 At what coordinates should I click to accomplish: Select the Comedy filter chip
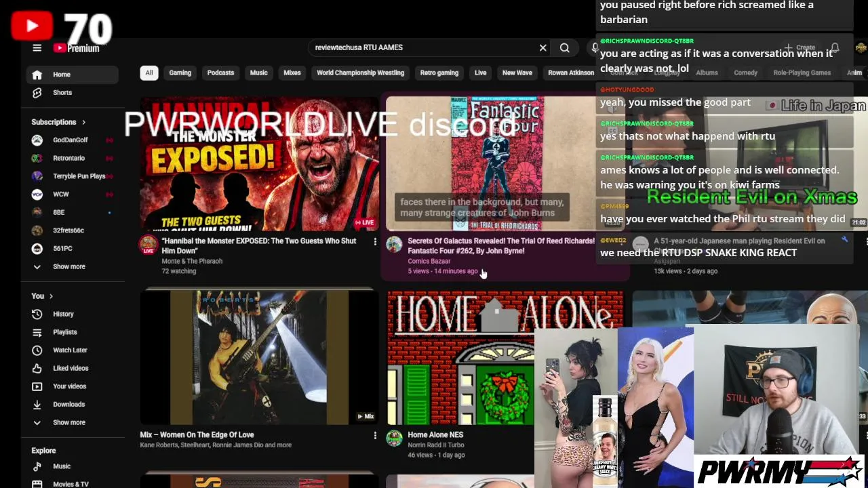tap(745, 73)
